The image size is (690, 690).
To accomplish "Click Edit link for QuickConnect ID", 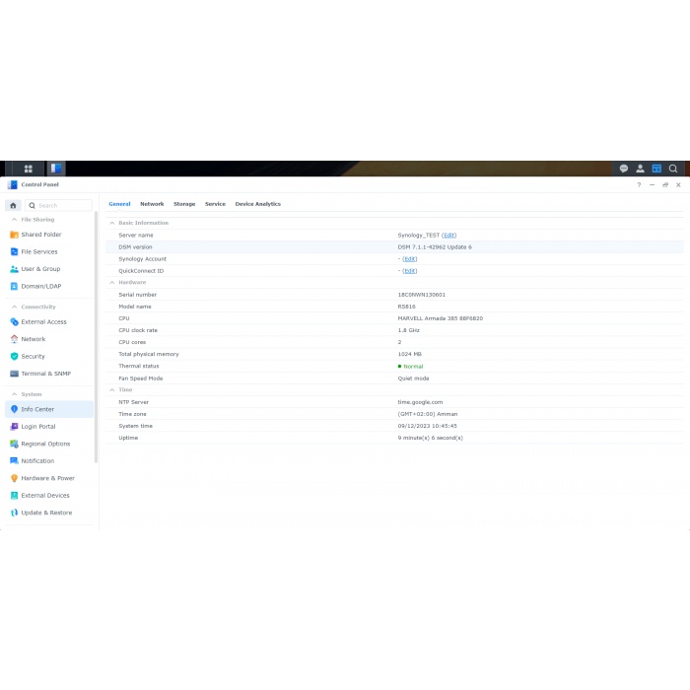I will pos(409,270).
